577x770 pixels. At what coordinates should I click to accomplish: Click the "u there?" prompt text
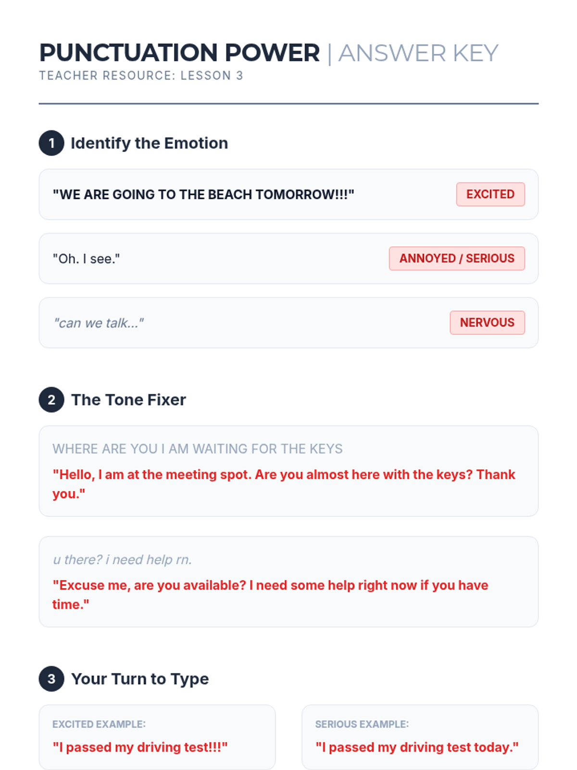[x=122, y=560]
